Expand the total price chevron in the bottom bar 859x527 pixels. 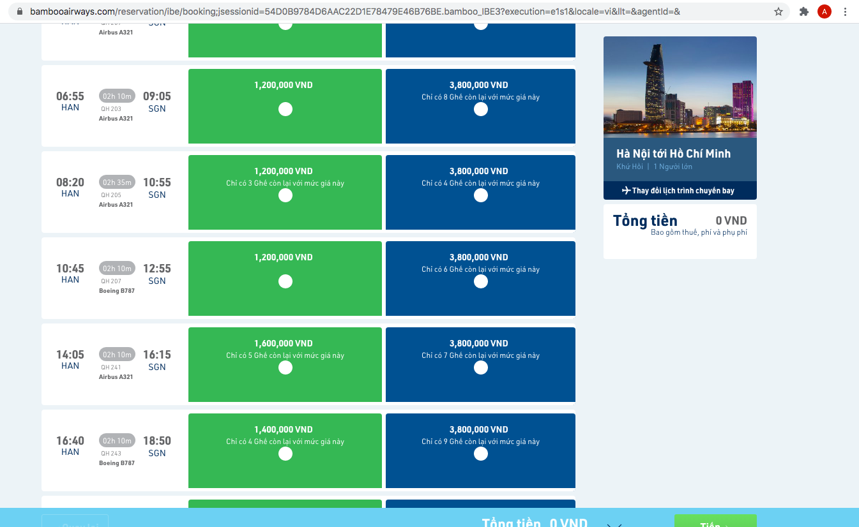(x=614, y=524)
